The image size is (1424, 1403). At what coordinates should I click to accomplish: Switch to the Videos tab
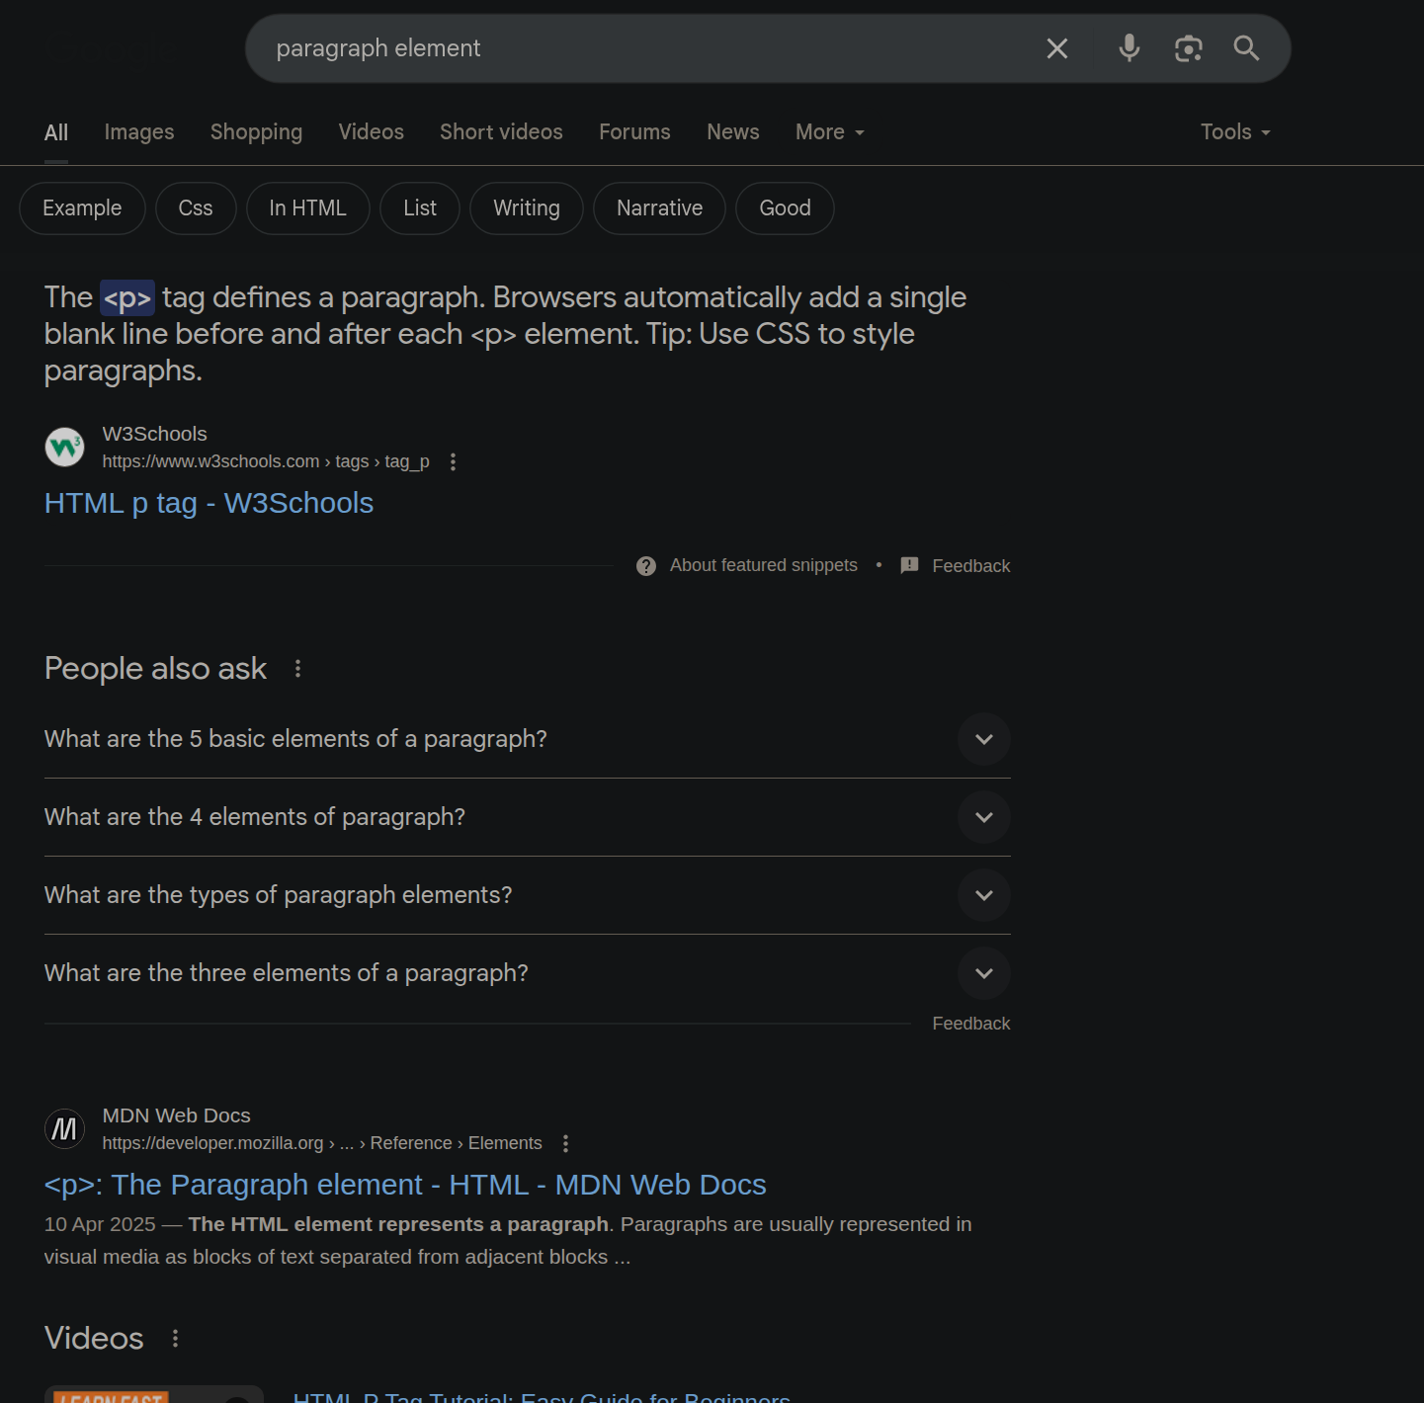[371, 132]
